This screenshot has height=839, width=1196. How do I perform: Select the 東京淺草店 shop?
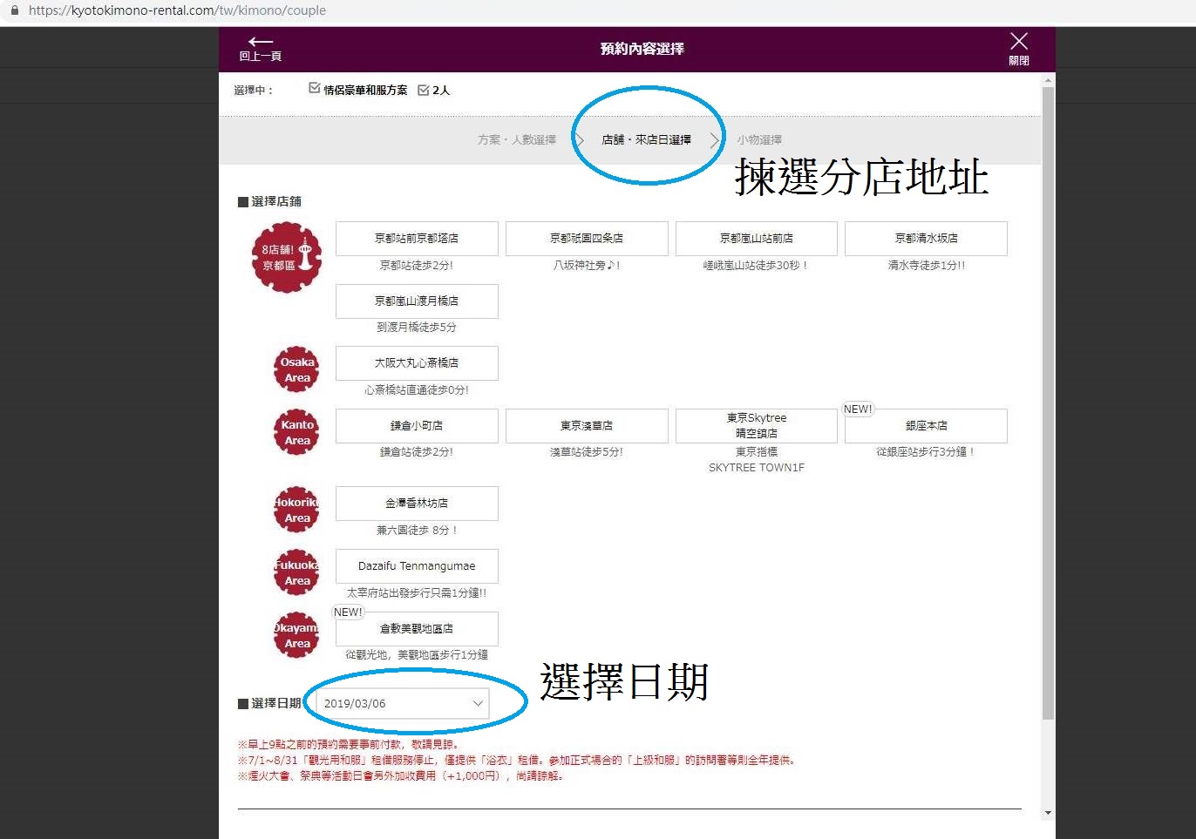[x=587, y=425]
